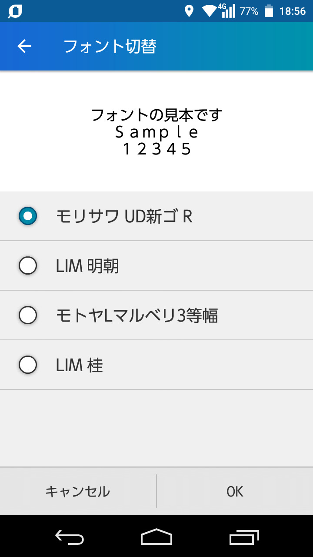This screenshot has width=313, height=557.
Task: Tap the 18:56 clock in status bar
Action: (293, 11)
